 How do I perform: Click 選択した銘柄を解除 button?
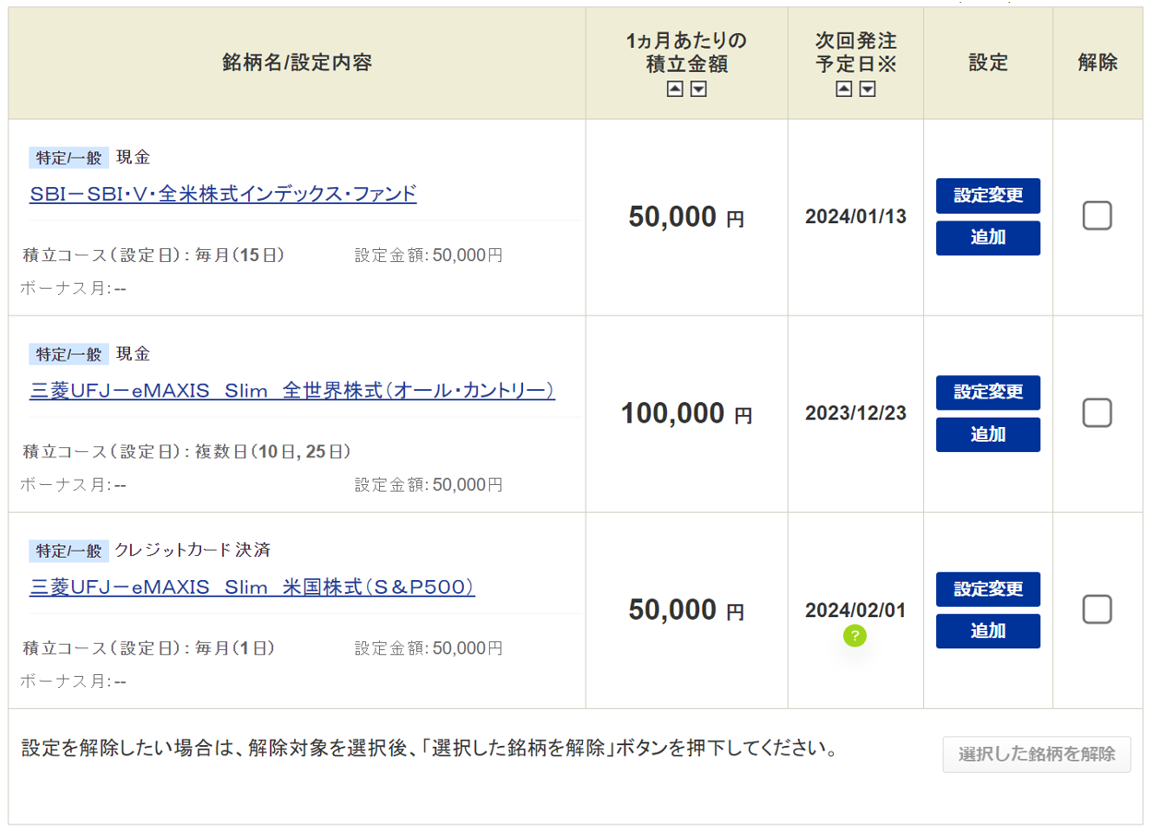tap(1037, 754)
